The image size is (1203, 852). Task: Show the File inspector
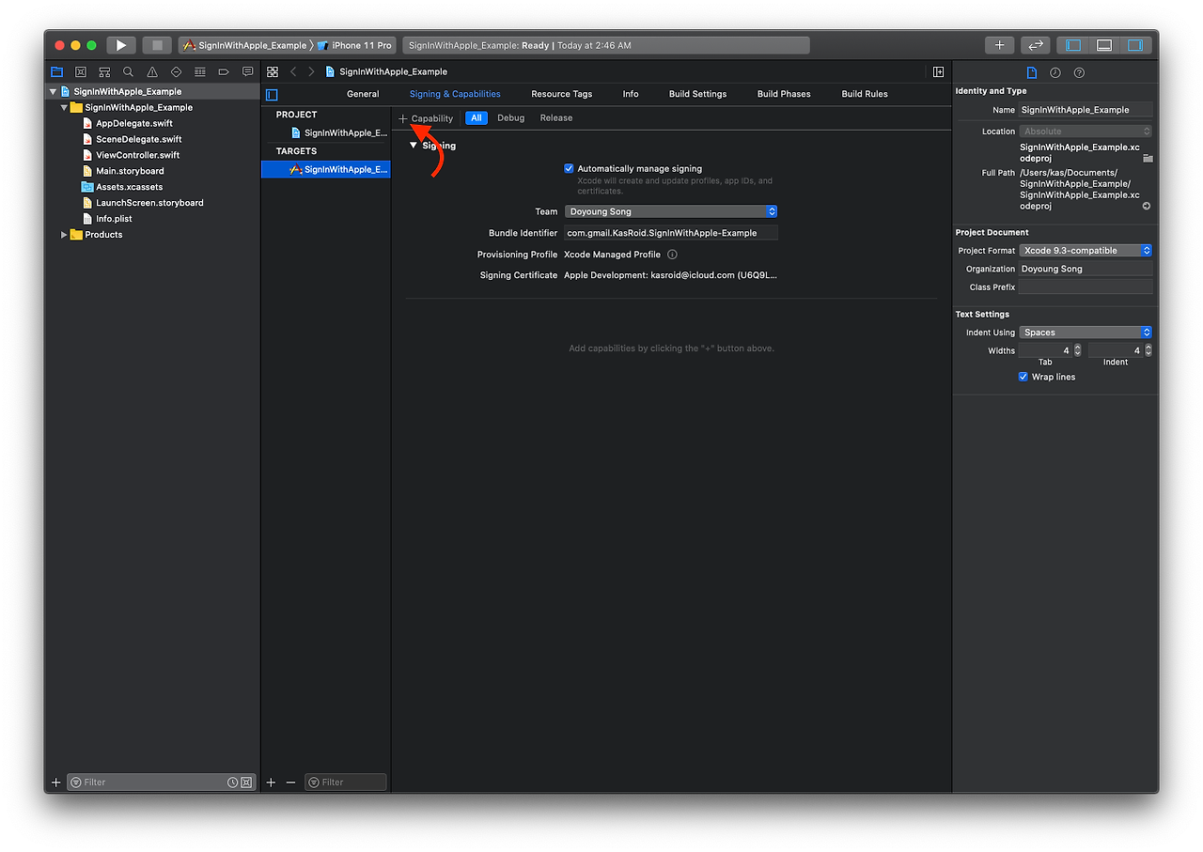(x=1031, y=72)
